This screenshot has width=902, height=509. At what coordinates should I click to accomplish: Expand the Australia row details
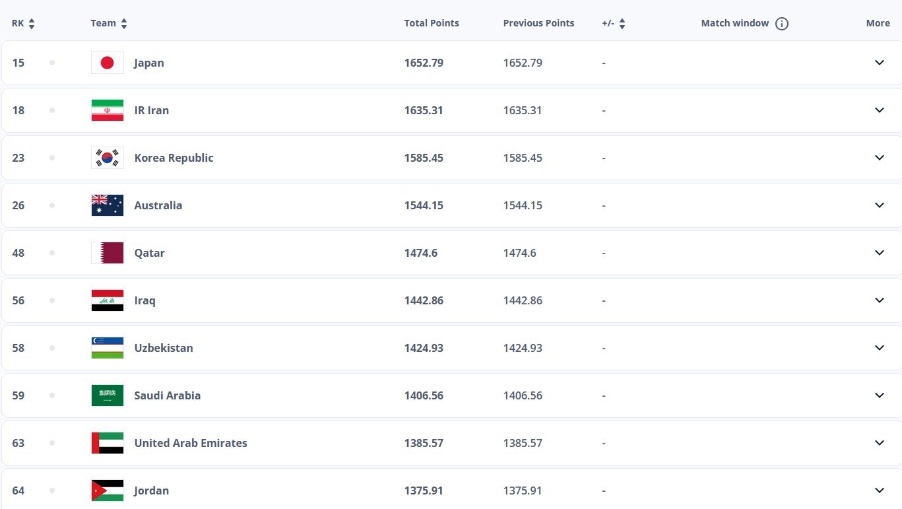point(879,205)
